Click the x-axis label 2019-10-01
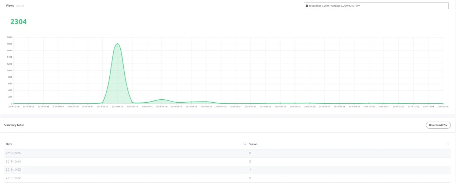The height and width of the screenshot is (183, 456). click(384, 107)
